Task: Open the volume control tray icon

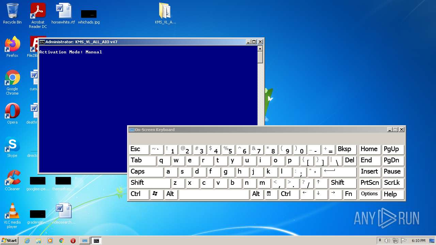Action: pyautogui.click(x=387, y=241)
